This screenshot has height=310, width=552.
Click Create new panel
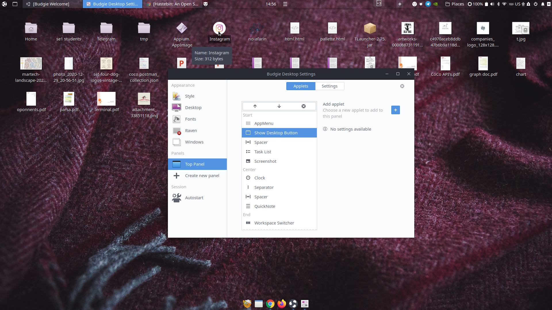tap(197, 176)
